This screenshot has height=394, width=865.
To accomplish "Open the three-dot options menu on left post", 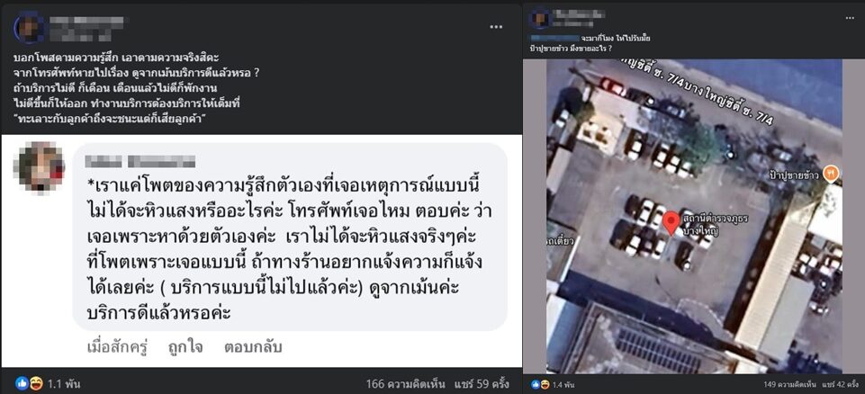I will tap(496, 27).
